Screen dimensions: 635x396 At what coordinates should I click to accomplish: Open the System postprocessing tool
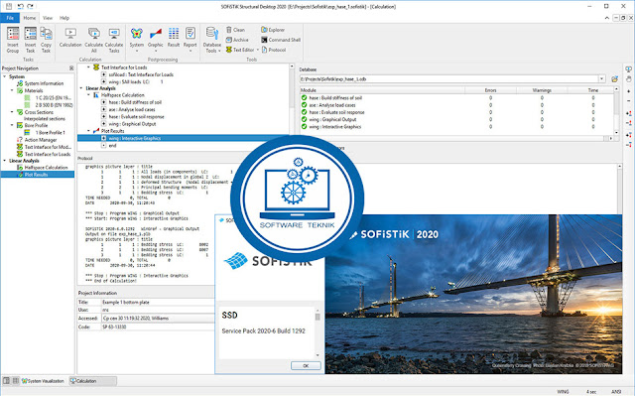click(137, 40)
